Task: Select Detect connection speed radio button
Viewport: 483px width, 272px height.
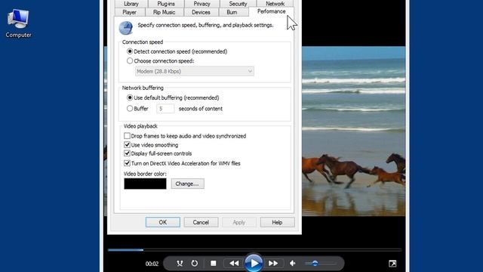Action: coord(130,51)
